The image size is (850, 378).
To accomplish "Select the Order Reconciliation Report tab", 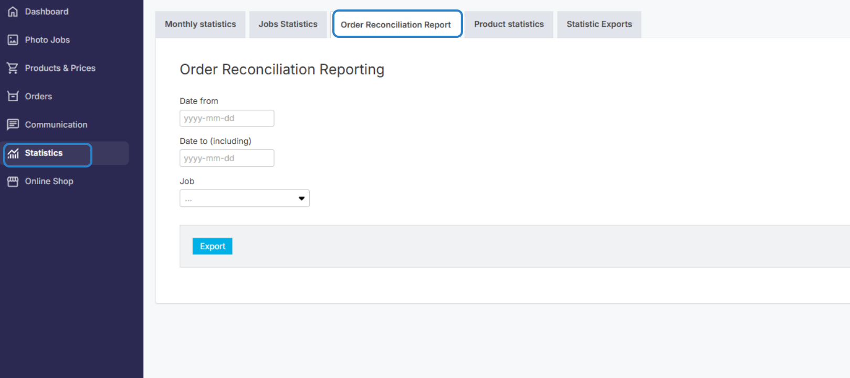I will [397, 24].
